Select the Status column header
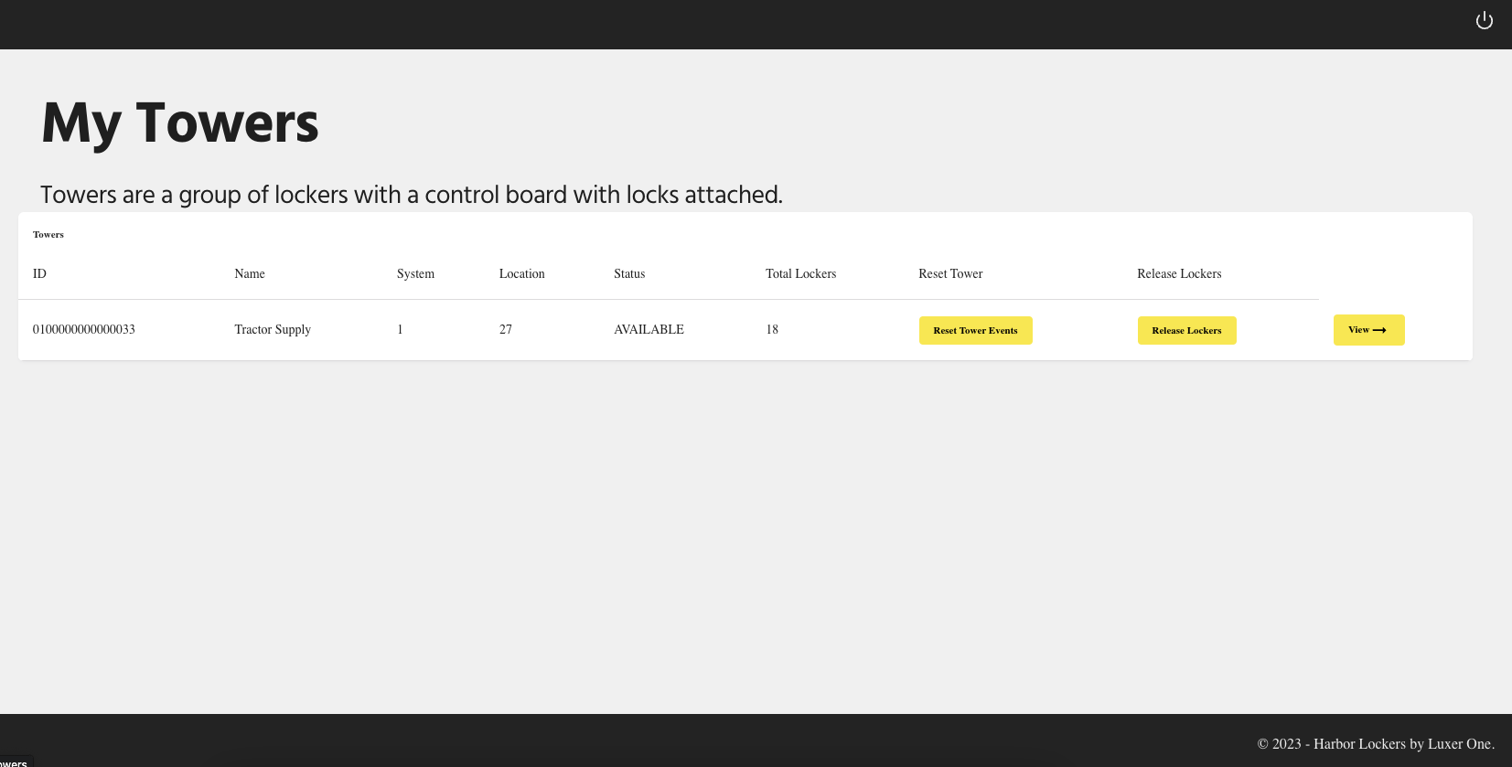Image resolution: width=1512 pixels, height=767 pixels. click(629, 274)
